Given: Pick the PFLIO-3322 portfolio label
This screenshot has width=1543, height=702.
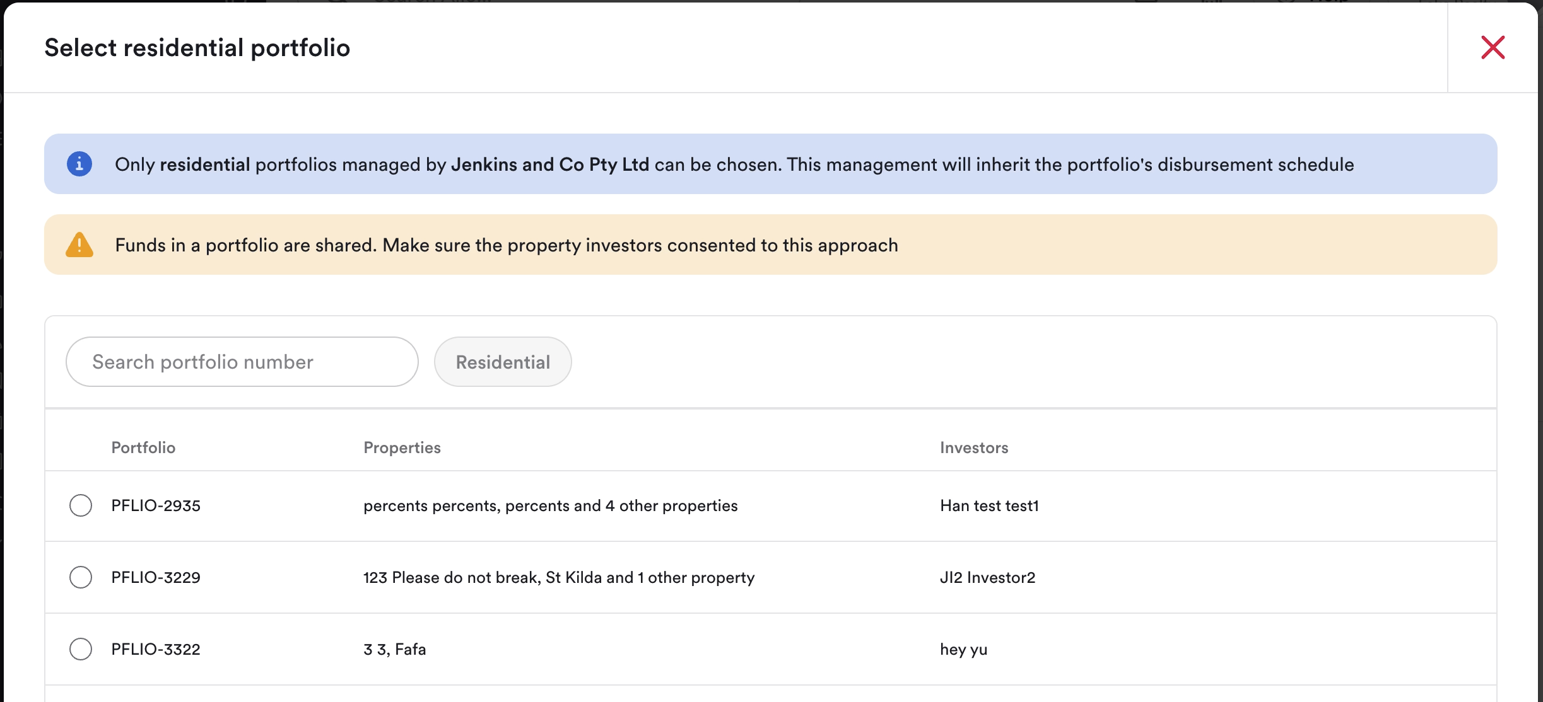Looking at the screenshot, I should [156, 649].
